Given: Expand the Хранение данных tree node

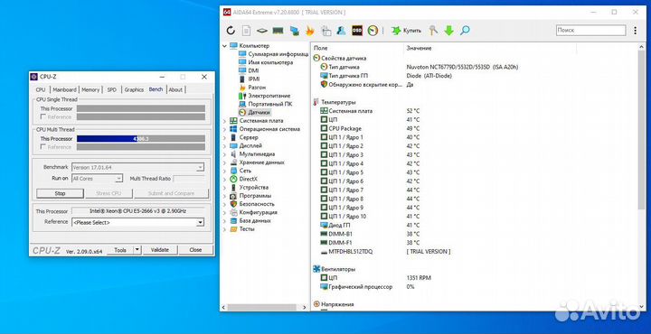Looking at the screenshot, I should 224,162.
